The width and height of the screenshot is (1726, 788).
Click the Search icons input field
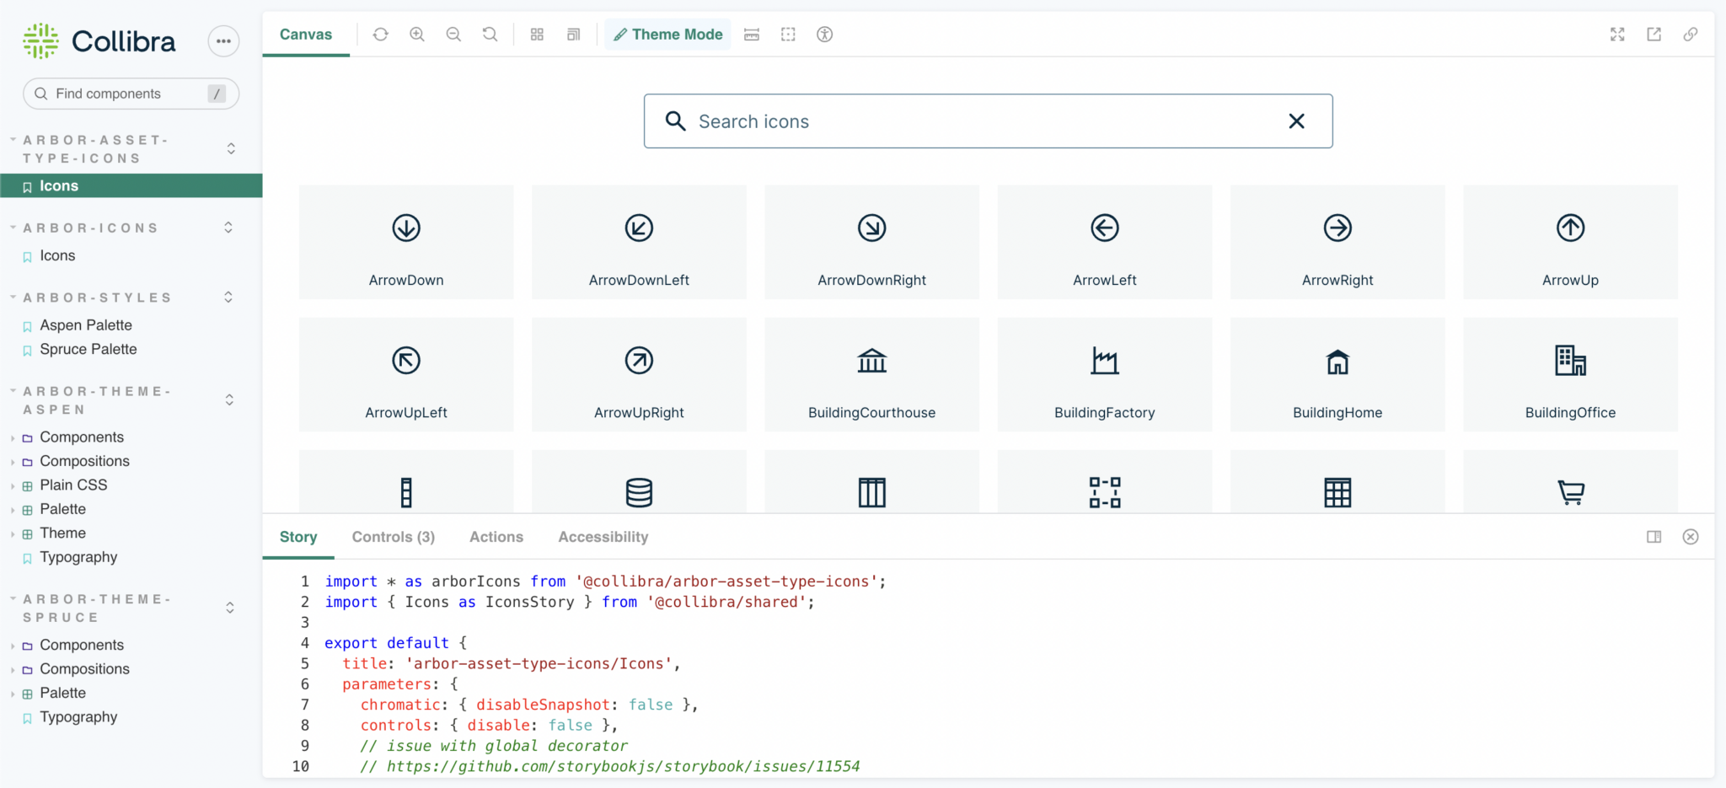[x=927, y=121]
